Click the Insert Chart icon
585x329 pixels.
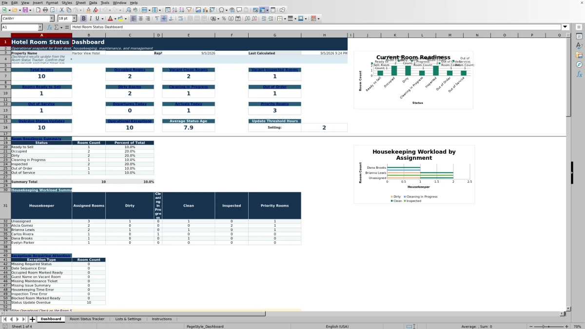coord(205,10)
